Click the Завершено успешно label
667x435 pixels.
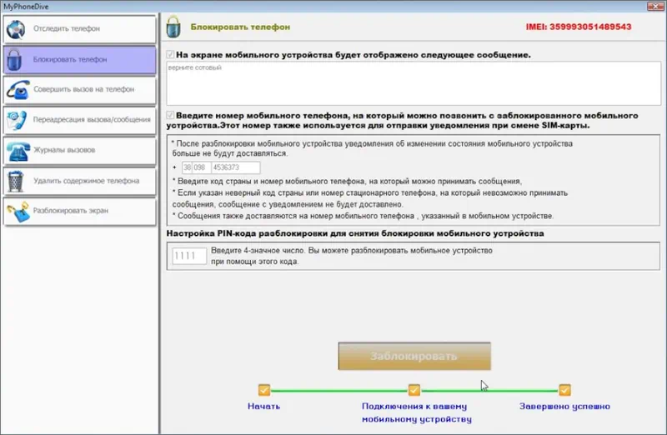click(x=564, y=406)
